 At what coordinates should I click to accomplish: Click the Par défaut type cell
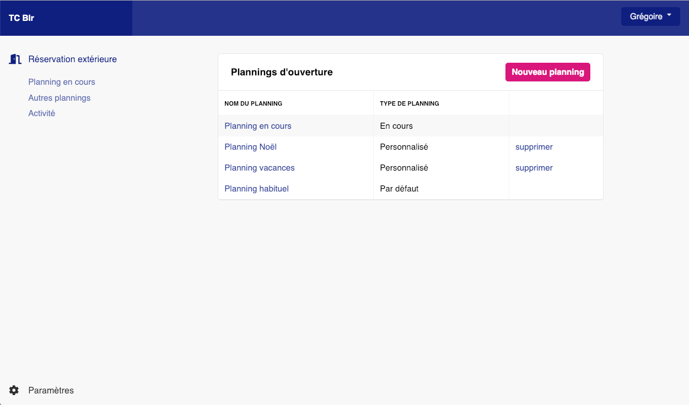pos(399,189)
